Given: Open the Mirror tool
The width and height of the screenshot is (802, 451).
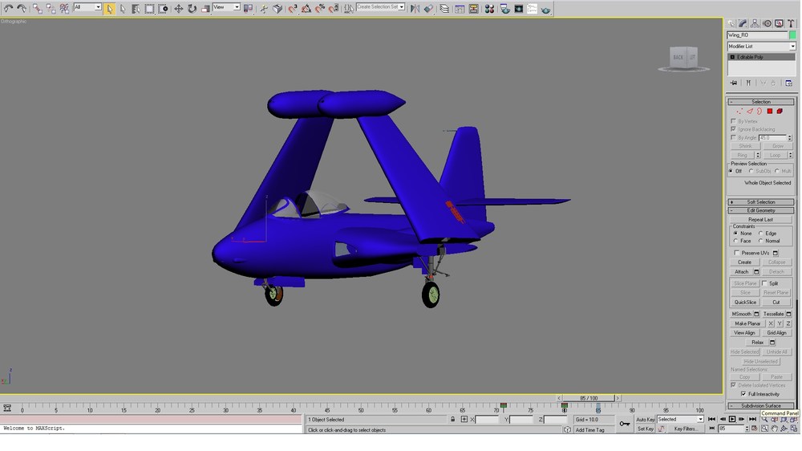Looking at the screenshot, I should coord(415,9).
